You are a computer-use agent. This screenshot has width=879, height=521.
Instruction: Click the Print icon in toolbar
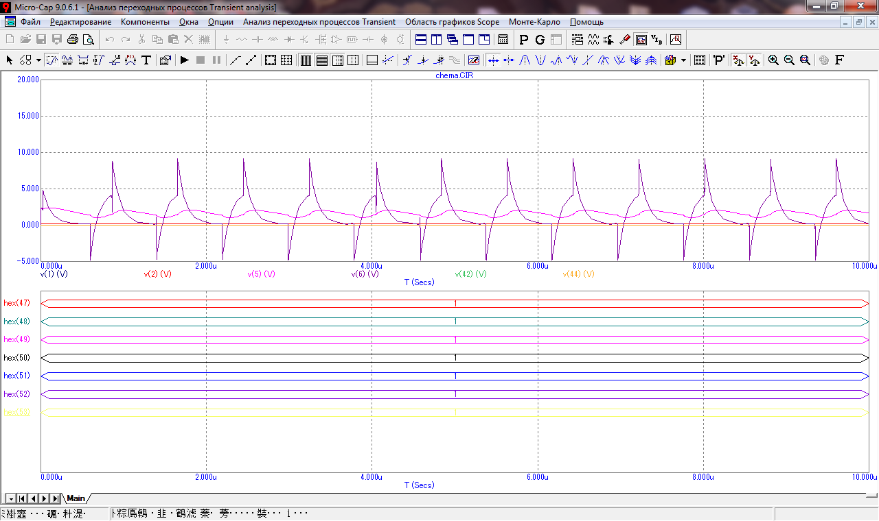[73, 40]
